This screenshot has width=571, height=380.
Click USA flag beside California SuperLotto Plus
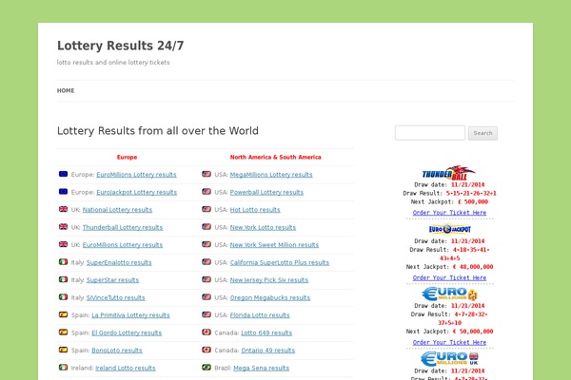coord(207,261)
